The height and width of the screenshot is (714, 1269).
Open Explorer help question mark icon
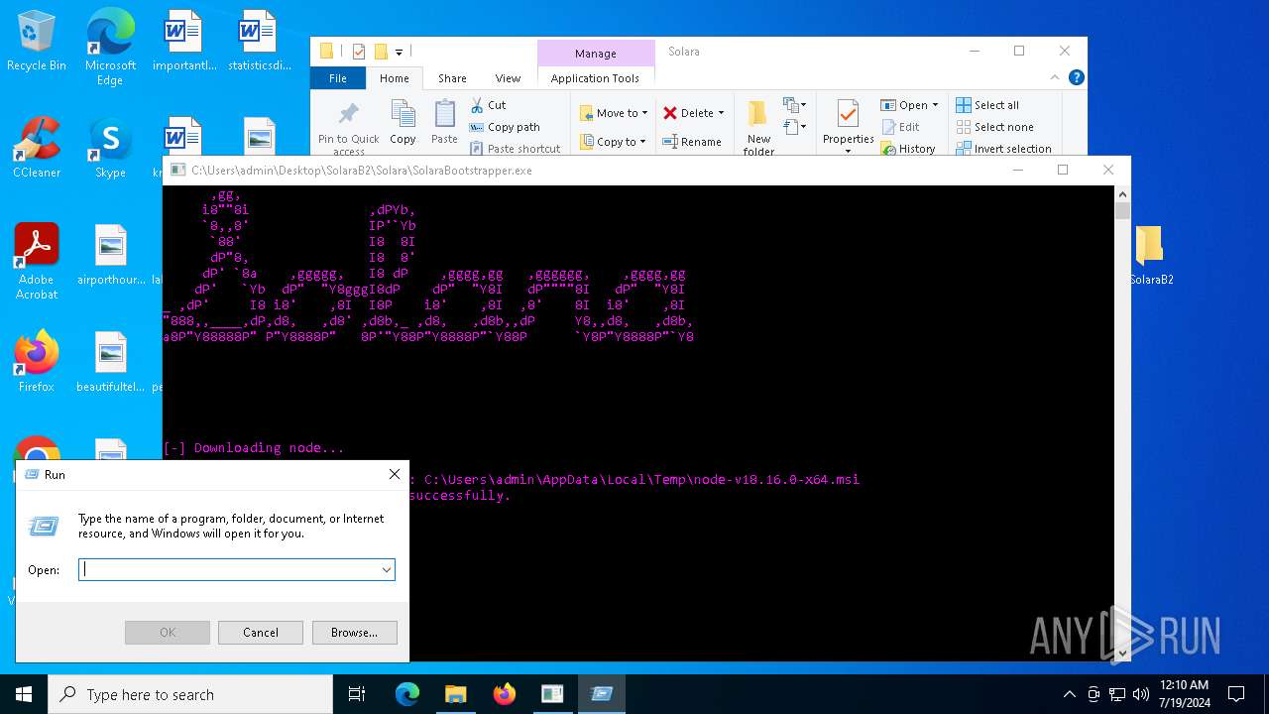(x=1077, y=77)
